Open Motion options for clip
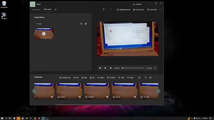The width and height of the screenshot is (214, 120). (x=101, y=78)
